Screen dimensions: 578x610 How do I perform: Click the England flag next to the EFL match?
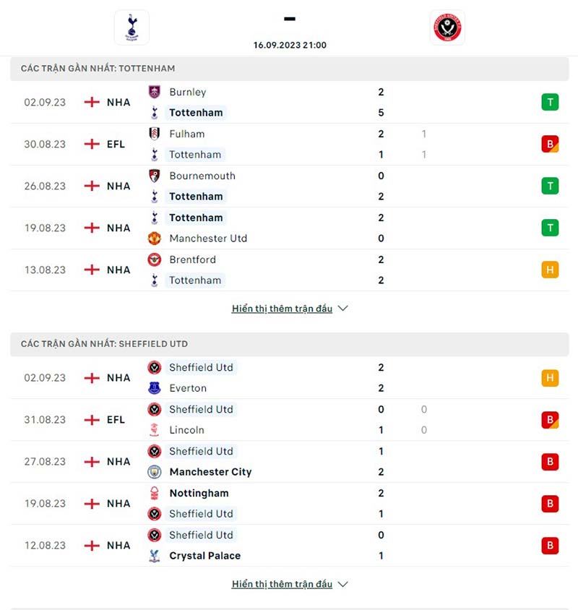pos(91,144)
